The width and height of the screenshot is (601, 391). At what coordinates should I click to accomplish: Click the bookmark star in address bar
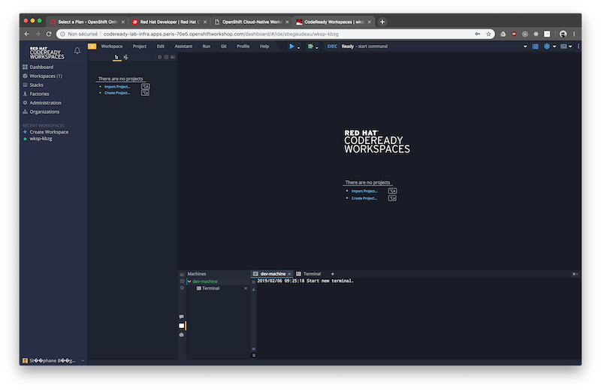[x=488, y=34]
